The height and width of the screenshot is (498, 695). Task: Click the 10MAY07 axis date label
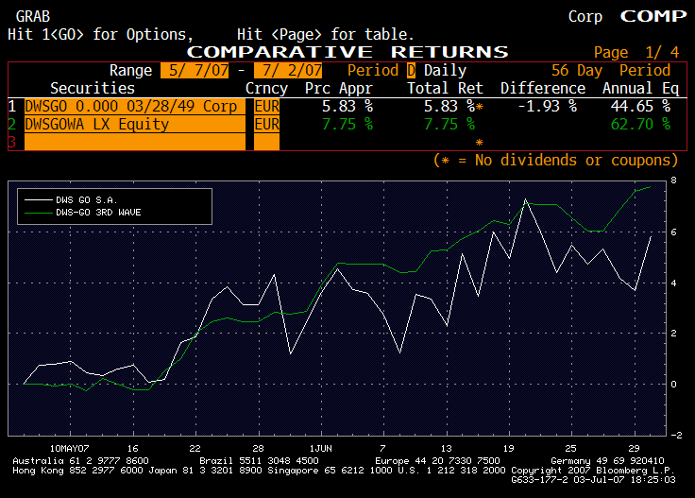(69, 448)
